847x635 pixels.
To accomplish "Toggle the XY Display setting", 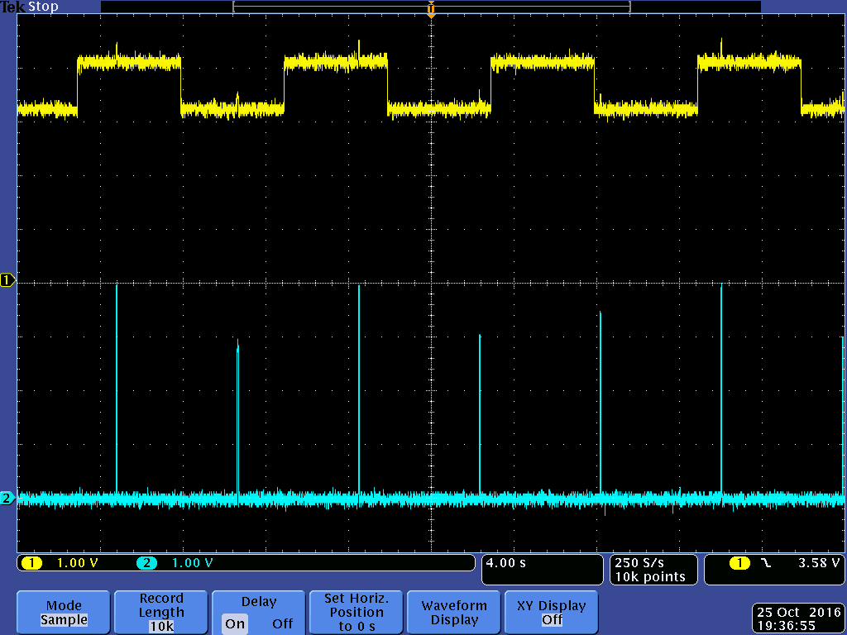I will [551, 613].
